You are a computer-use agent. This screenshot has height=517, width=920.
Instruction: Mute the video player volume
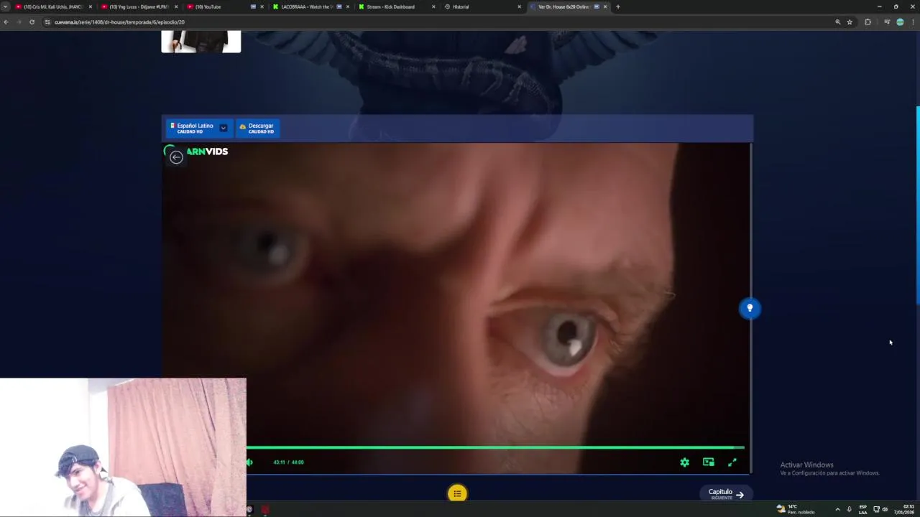pyautogui.click(x=249, y=462)
